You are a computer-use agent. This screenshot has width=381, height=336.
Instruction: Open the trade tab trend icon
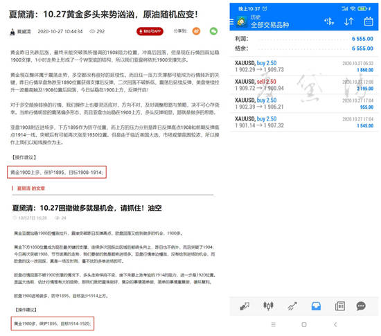tap(292, 306)
